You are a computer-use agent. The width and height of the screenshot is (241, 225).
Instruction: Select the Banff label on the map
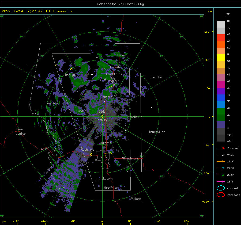(x=44, y=149)
